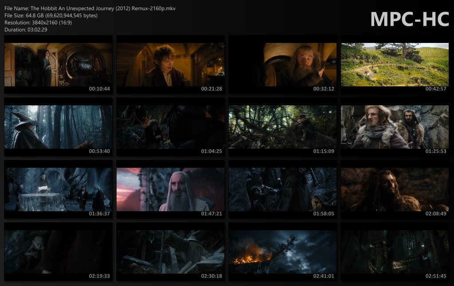Click the thumbnail stamped 01:04:25
The height and width of the screenshot is (286, 454).
(x=170, y=127)
